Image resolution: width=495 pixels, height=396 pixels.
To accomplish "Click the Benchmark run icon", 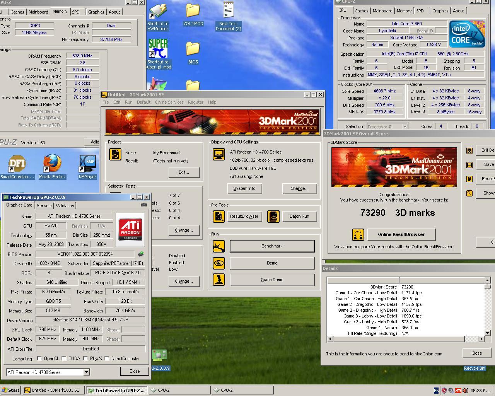I will pos(219,246).
